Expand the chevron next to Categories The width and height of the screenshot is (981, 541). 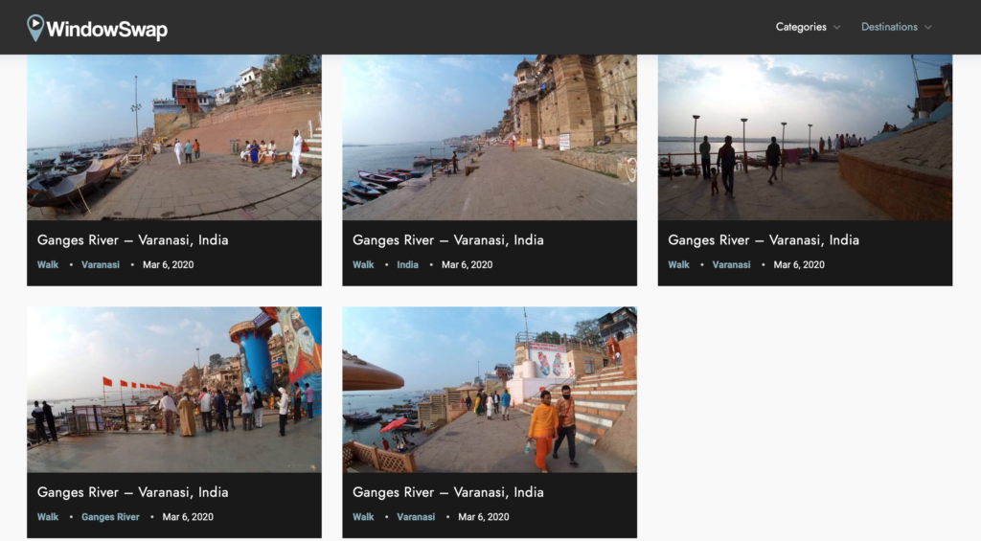837,28
